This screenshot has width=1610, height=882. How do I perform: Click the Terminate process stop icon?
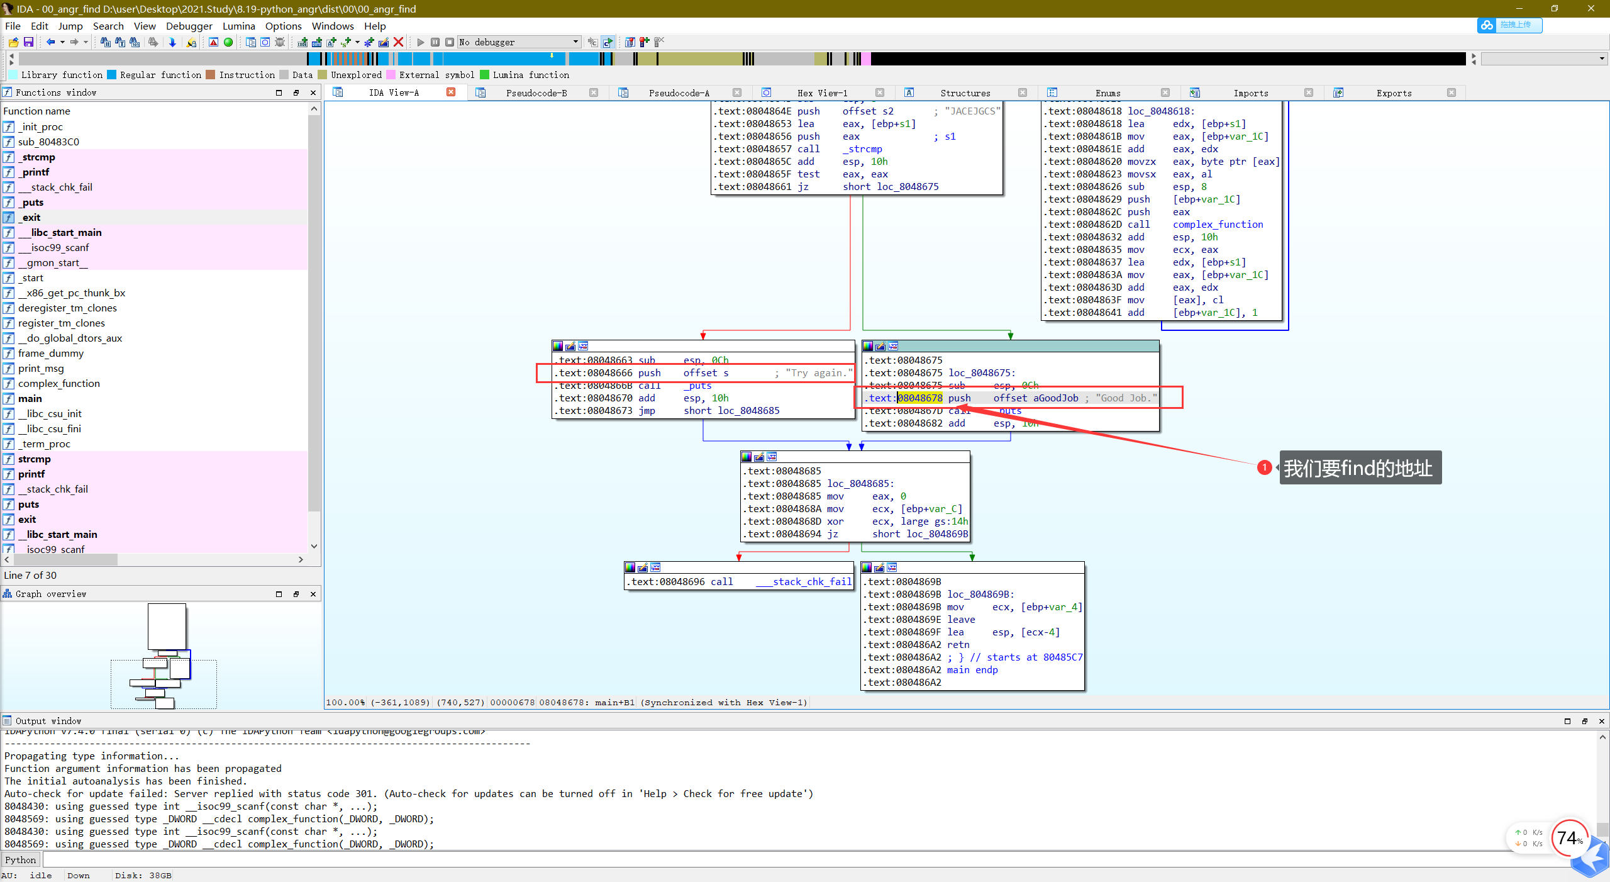(449, 42)
